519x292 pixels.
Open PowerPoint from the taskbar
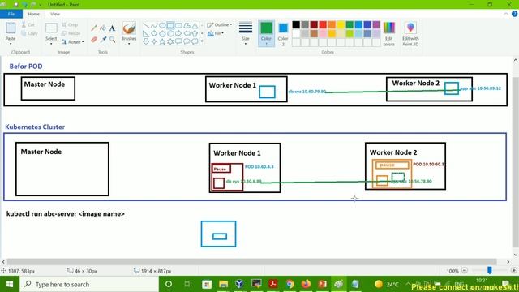tap(323, 284)
